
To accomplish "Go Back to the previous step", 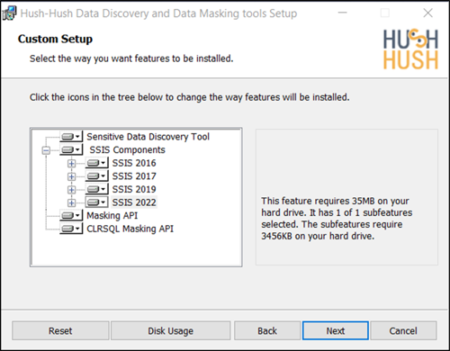I will pos(267,330).
